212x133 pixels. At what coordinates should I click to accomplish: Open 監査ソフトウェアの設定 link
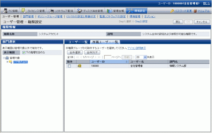(x=113, y=16)
